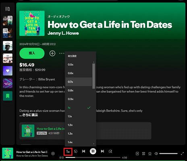Select 1.4x playback speed
The height and width of the screenshot is (161, 187).
[79, 142]
